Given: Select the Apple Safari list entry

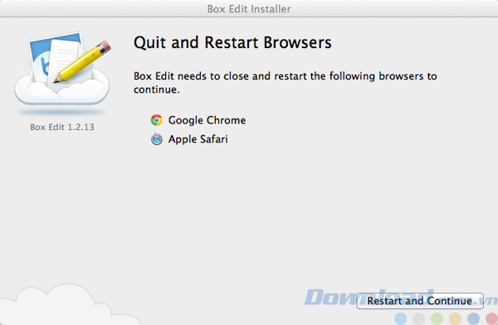Looking at the screenshot, I should coord(189,139).
